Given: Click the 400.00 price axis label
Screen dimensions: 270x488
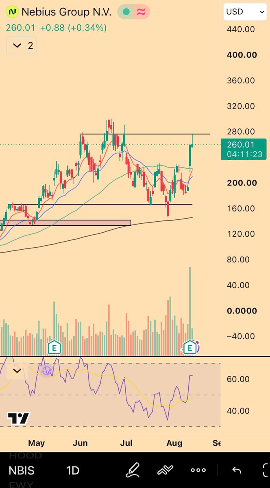Looking at the screenshot, I should (242, 55).
